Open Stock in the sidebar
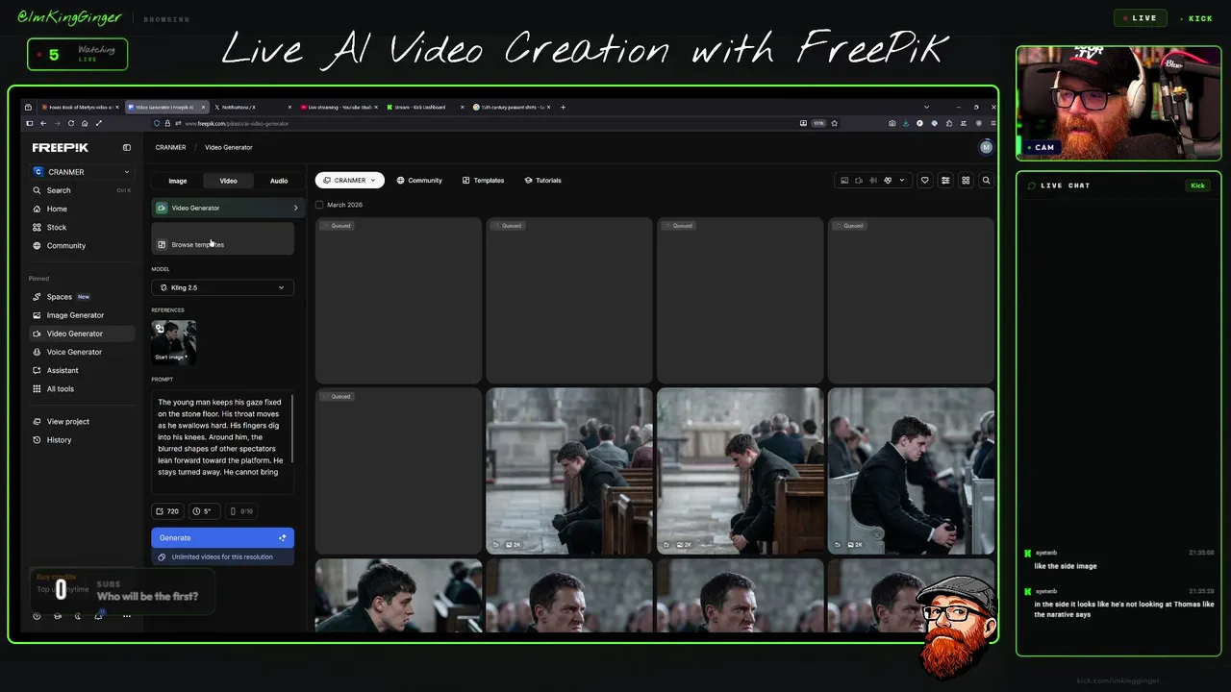Image resolution: width=1231 pixels, height=692 pixels. tap(81, 227)
